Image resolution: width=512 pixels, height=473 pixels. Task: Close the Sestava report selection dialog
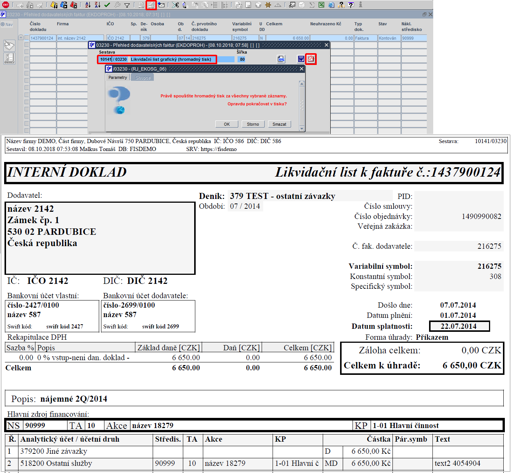click(327, 45)
